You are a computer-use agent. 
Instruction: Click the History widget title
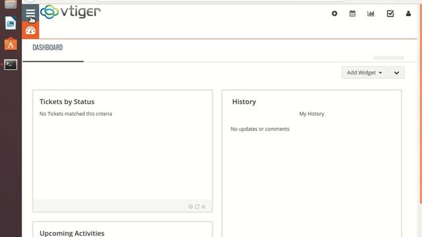tap(244, 101)
